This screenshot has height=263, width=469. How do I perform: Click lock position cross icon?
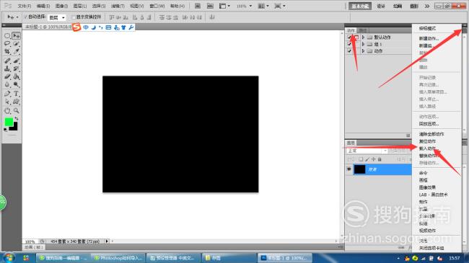point(373,159)
